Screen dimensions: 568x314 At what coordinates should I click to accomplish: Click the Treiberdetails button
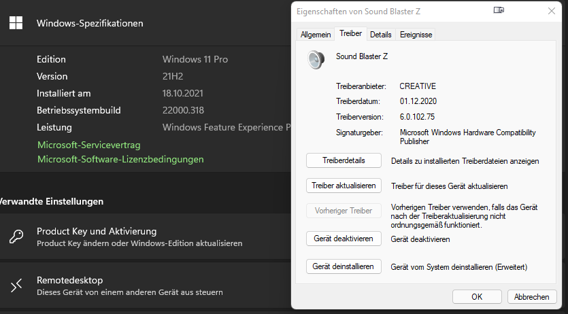344,160
